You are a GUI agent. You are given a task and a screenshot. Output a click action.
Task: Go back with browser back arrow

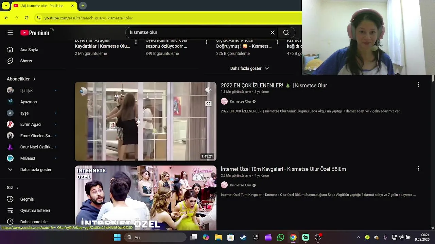6,18
